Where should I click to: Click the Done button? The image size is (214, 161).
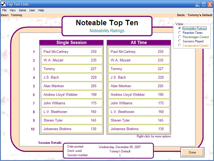point(192,152)
